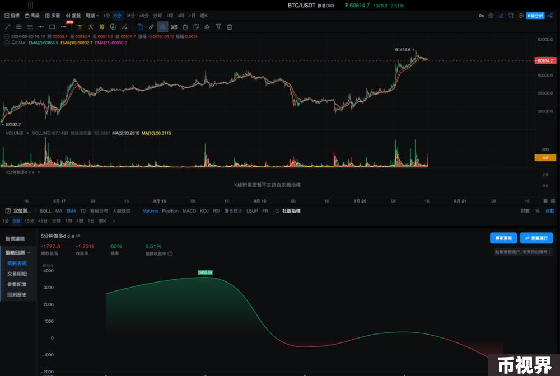Select the trend line drawing tool
This screenshot has height=376, width=560.
[x=7, y=27]
